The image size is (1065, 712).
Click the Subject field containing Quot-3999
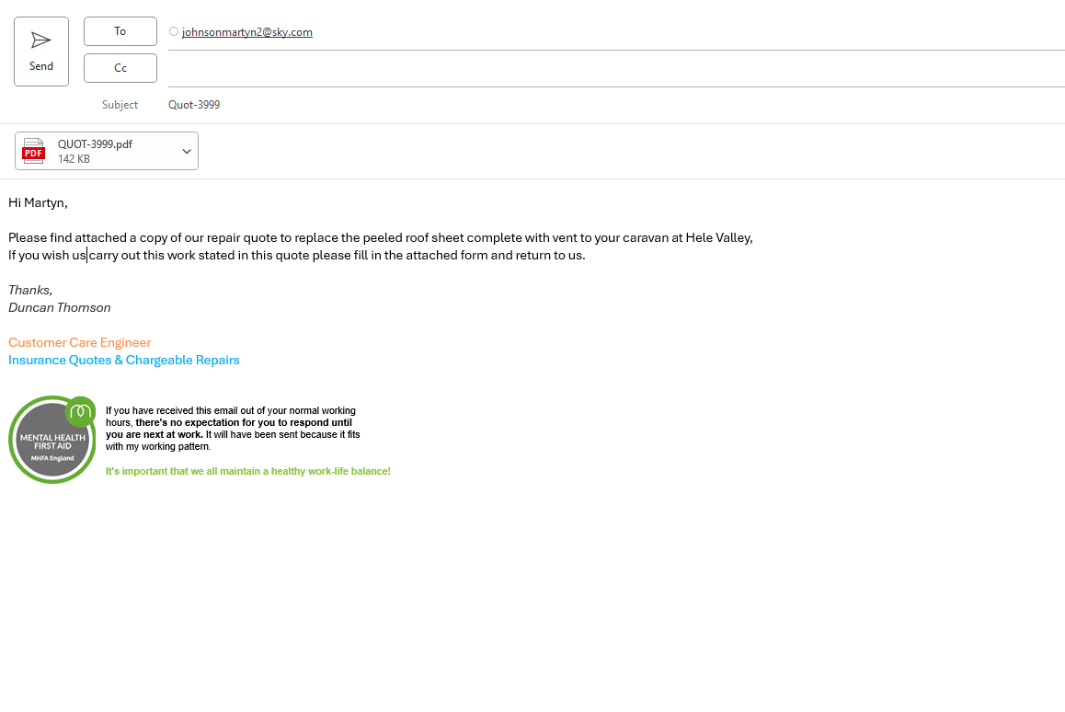pos(616,105)
